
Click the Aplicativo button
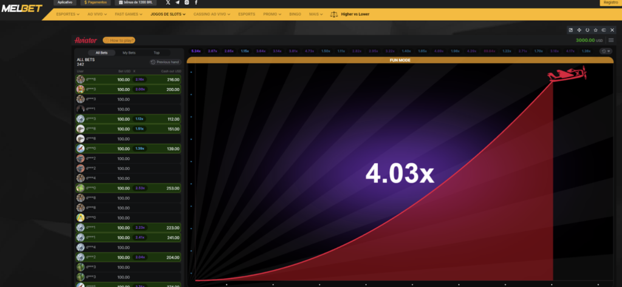point(65,2)
